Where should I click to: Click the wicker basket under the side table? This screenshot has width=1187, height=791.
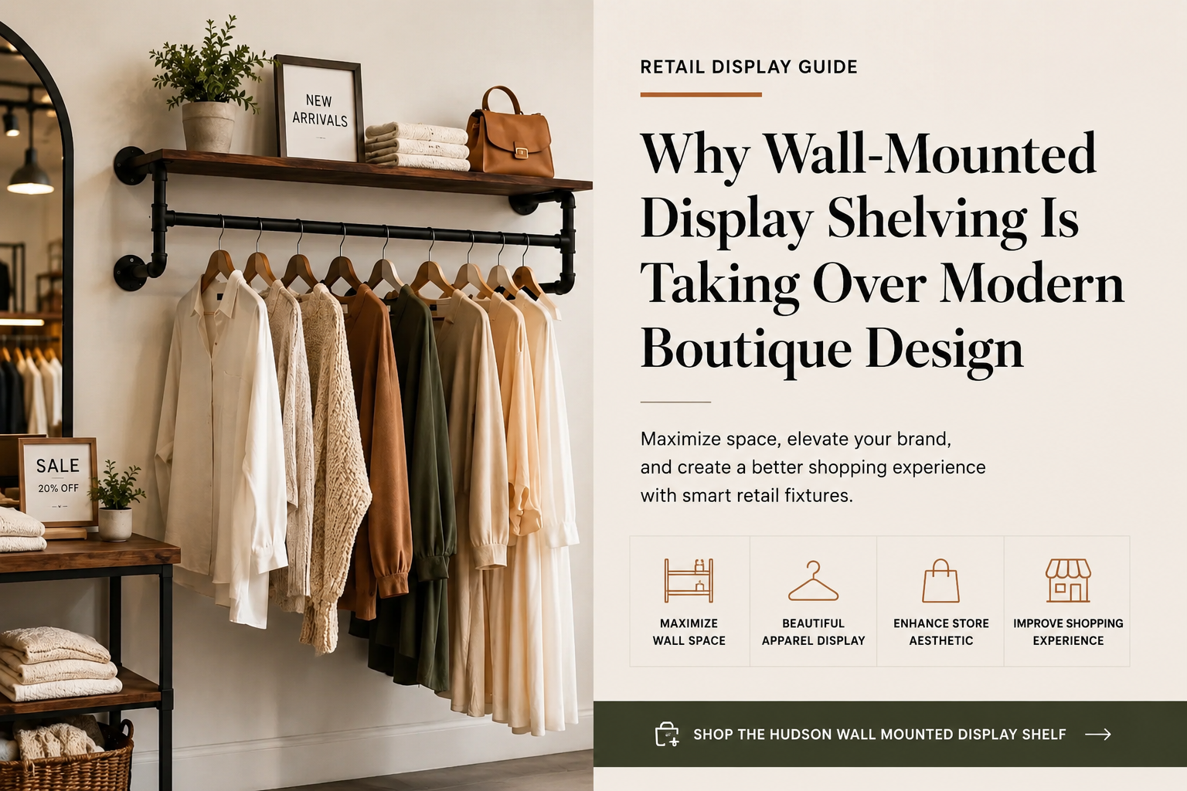(x=66, y=758)
